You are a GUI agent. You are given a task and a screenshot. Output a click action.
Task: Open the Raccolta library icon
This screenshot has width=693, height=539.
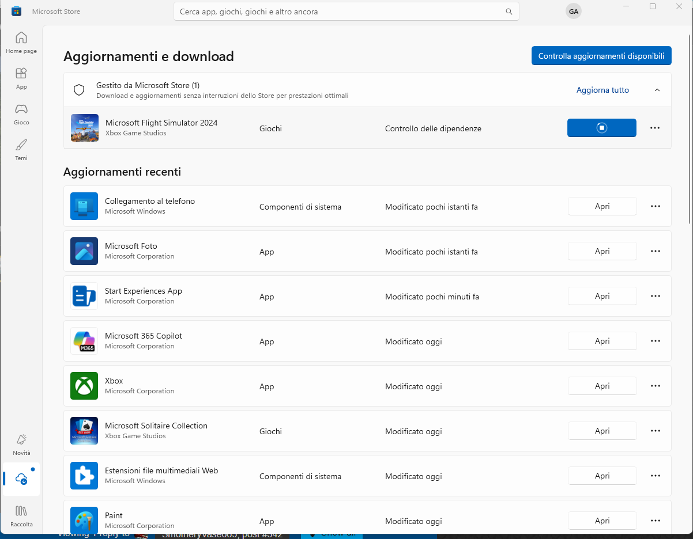pos(21,515)
